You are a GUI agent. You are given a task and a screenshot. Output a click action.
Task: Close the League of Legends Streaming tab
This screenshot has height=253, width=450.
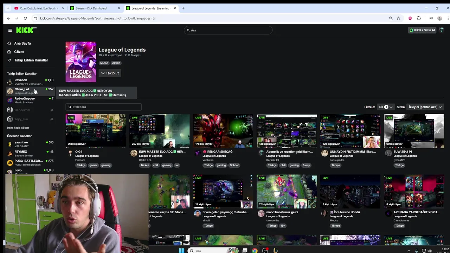pos(175,8)
